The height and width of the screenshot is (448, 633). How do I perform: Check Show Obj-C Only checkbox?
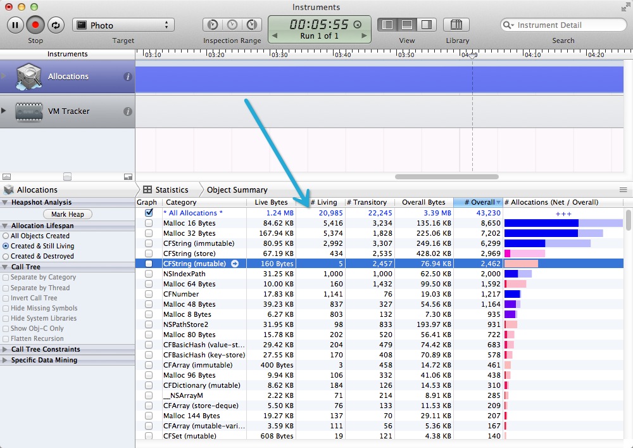[x=6, y=328]
